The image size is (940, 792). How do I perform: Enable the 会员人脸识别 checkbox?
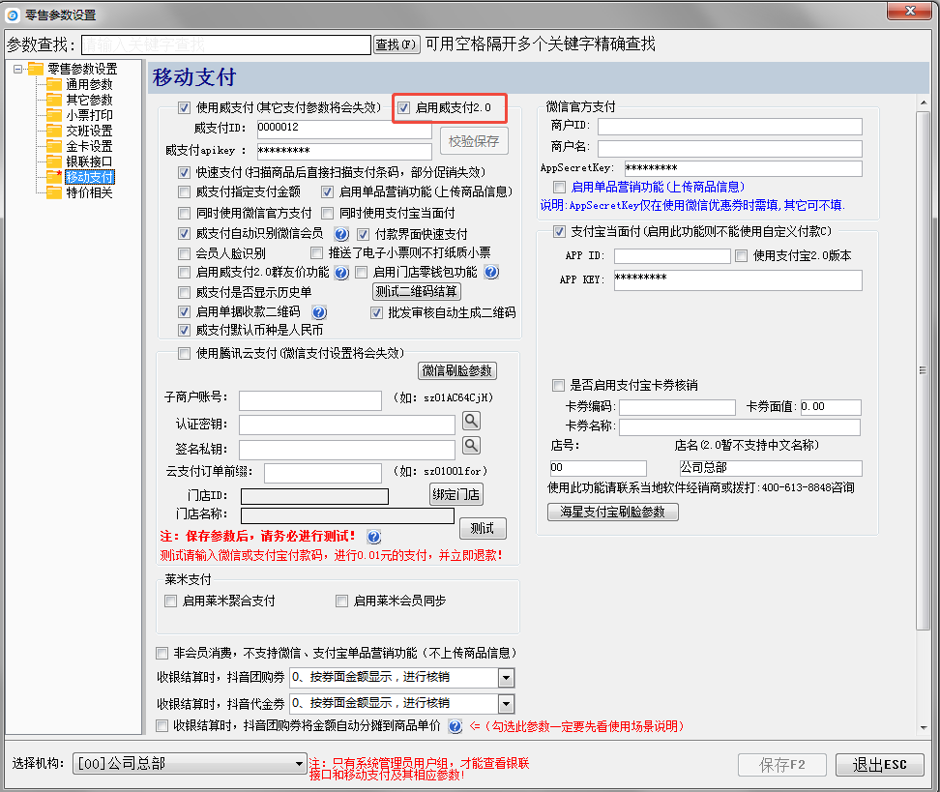184,252
